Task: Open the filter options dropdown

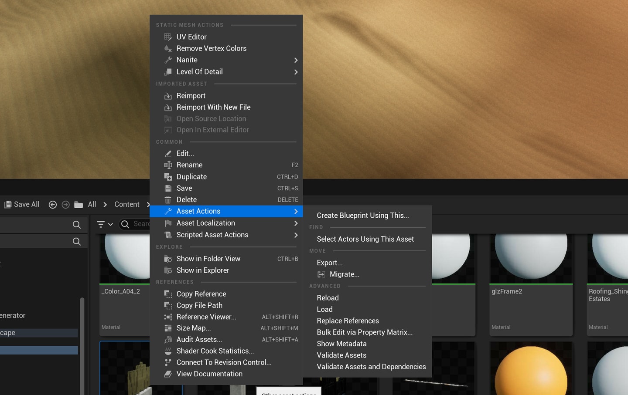Action: point(105,224)
